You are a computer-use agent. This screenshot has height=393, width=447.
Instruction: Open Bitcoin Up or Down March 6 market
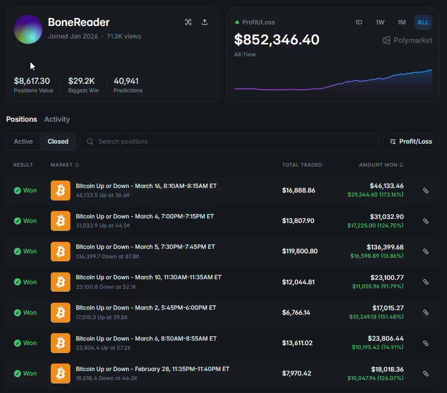(146, 339)
